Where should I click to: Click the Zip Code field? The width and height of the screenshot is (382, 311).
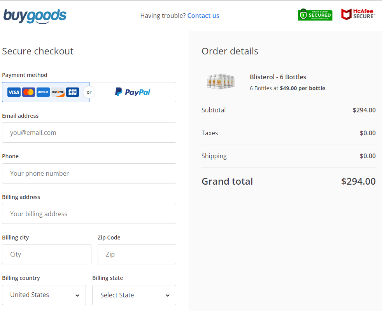tap(137, 254)
